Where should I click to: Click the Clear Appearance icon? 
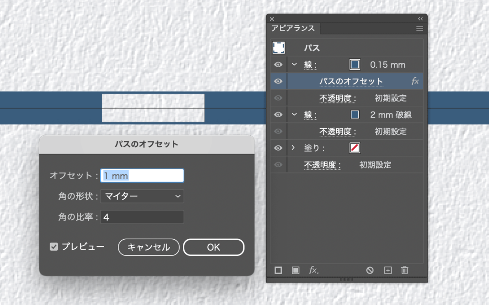coord(370,270)
